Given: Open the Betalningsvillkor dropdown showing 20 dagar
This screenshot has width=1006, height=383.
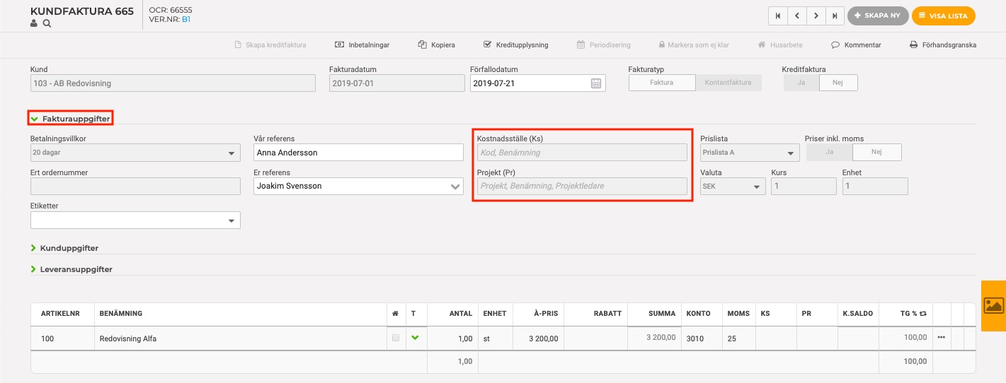Looking at the screenshot, I should pos(135,152).
